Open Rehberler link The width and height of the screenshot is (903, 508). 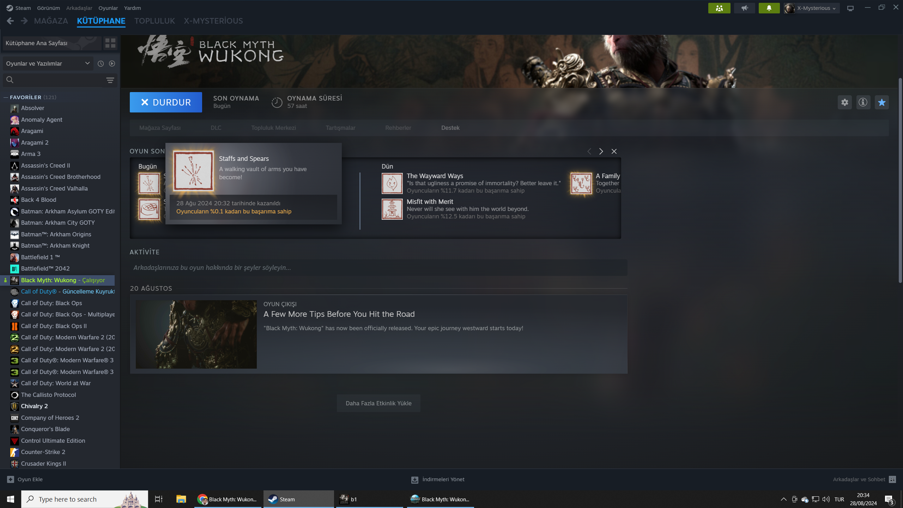pos(398,128)
